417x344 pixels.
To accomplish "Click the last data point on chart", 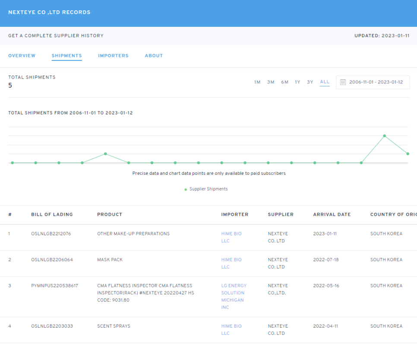I will coord(408,154).
